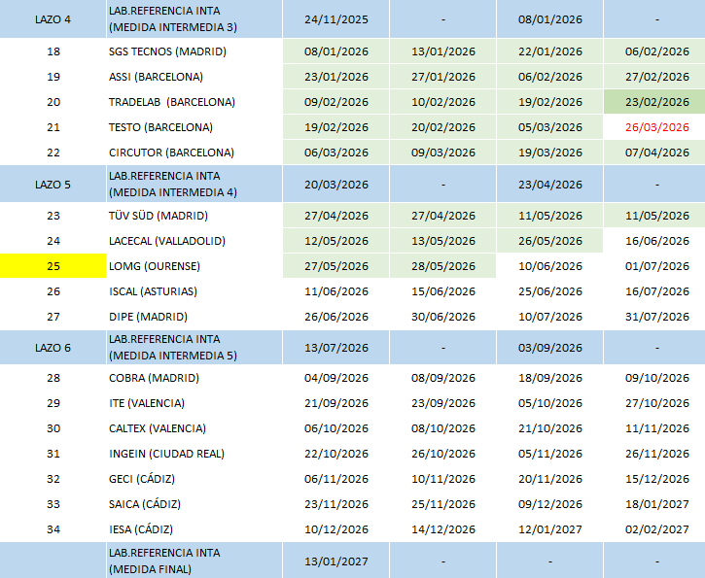Select the date 11/11/2026
705x578 pixels.
(657, 428)
